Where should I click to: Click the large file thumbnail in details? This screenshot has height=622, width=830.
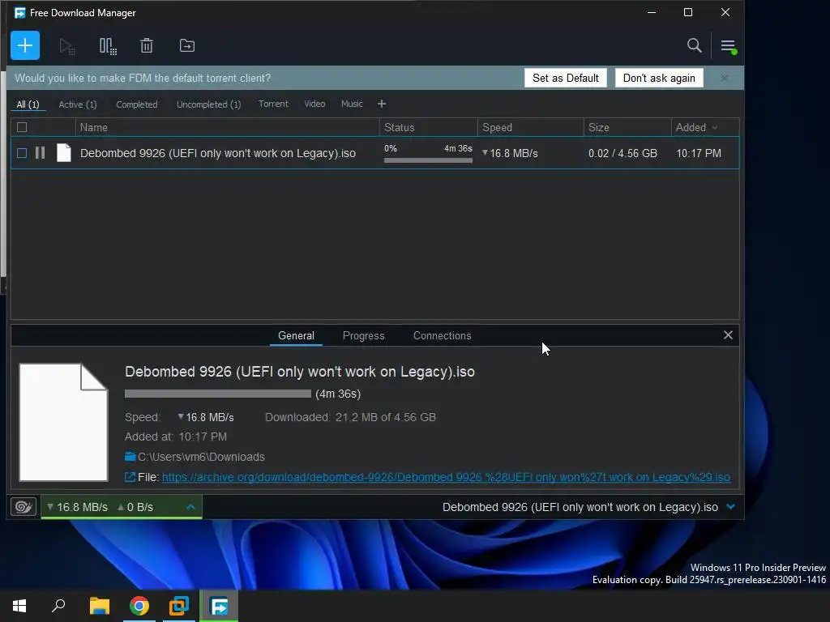pyautogui.click(x=63, y=422)
